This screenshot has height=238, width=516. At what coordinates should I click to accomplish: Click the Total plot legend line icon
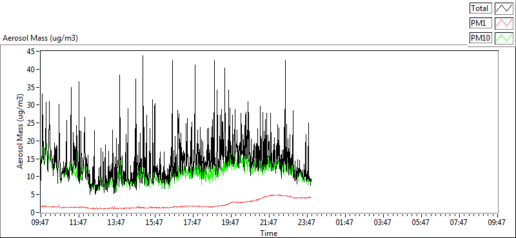pyautogui.click(x=504, y=8)
